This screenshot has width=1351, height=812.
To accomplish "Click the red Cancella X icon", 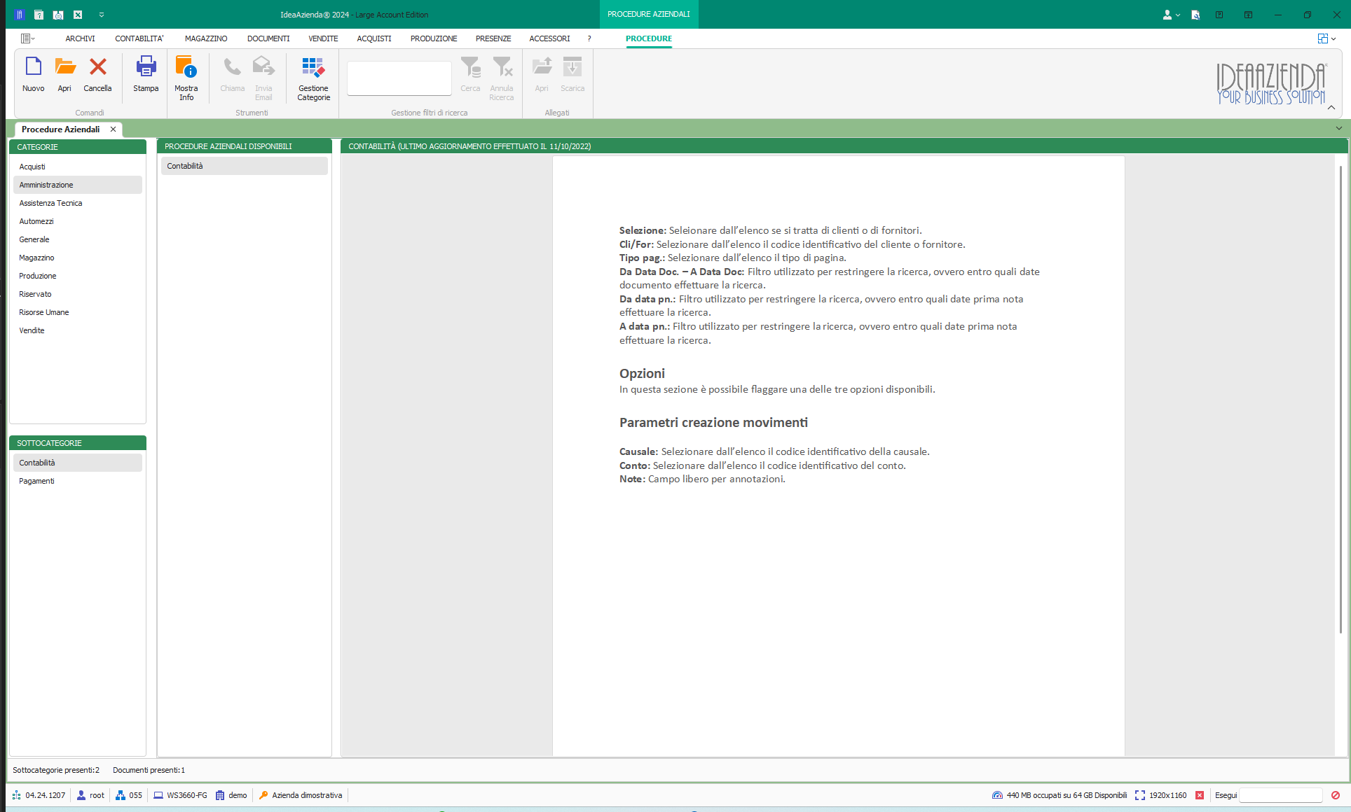I will (x=98, y=66).
